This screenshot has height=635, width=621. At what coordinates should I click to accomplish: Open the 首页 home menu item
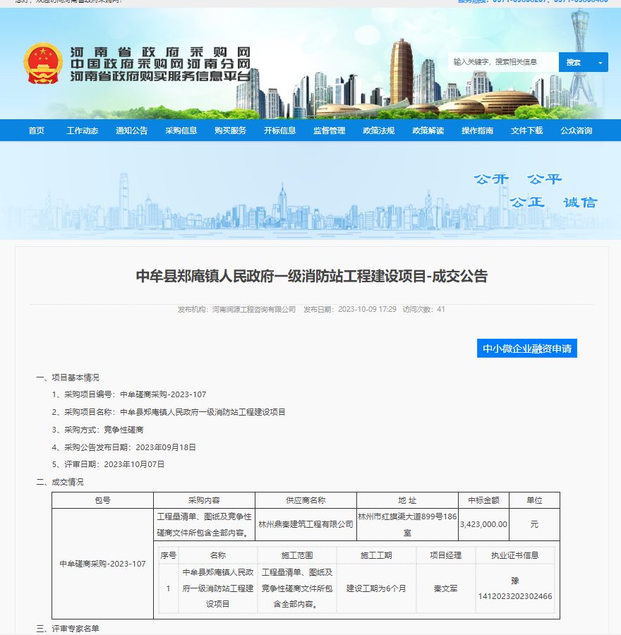click(37, 131)
